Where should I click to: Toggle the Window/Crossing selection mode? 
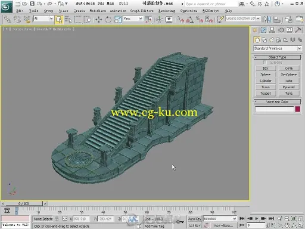[x=88, y=20]
